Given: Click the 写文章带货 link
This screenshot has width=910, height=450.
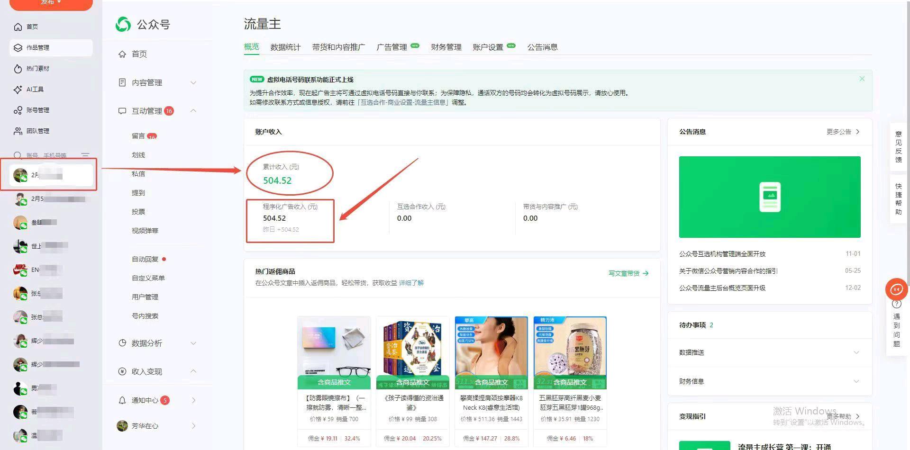Looking at the screenshot, I should click(x=623, y=273).
